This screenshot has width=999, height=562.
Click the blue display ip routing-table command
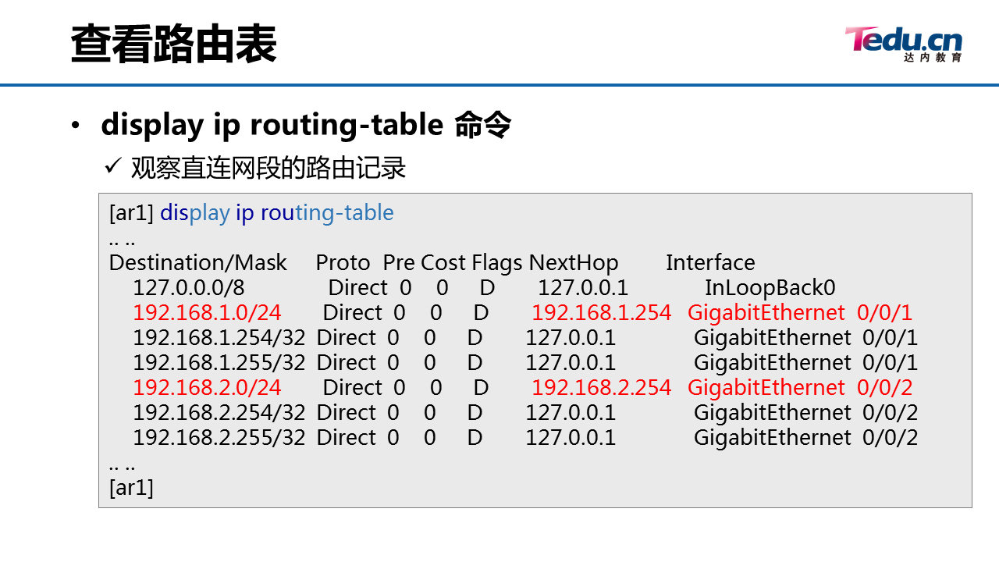tap(277, 212)
